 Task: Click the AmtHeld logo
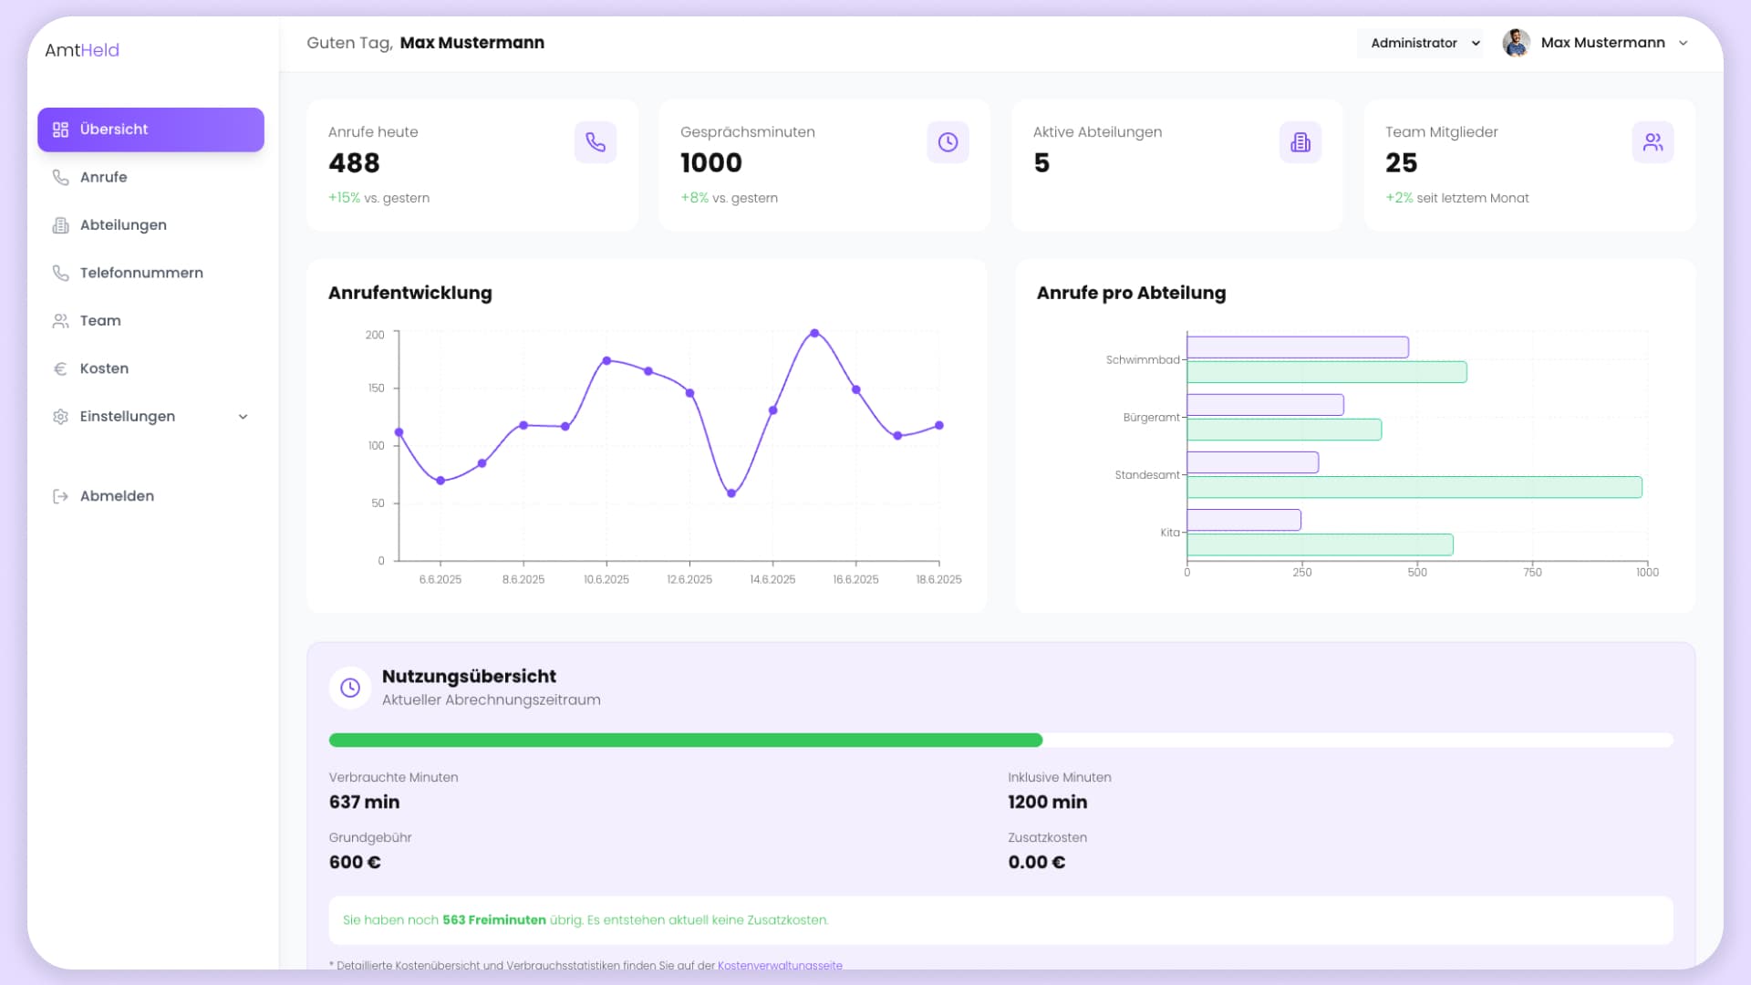(x=82, y=50)
